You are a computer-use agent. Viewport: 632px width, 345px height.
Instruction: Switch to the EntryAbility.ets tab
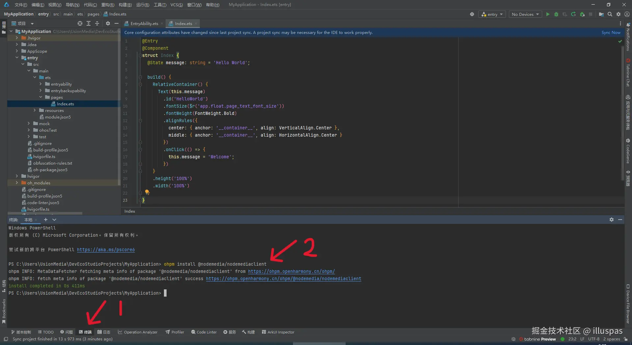coord(144,23)
